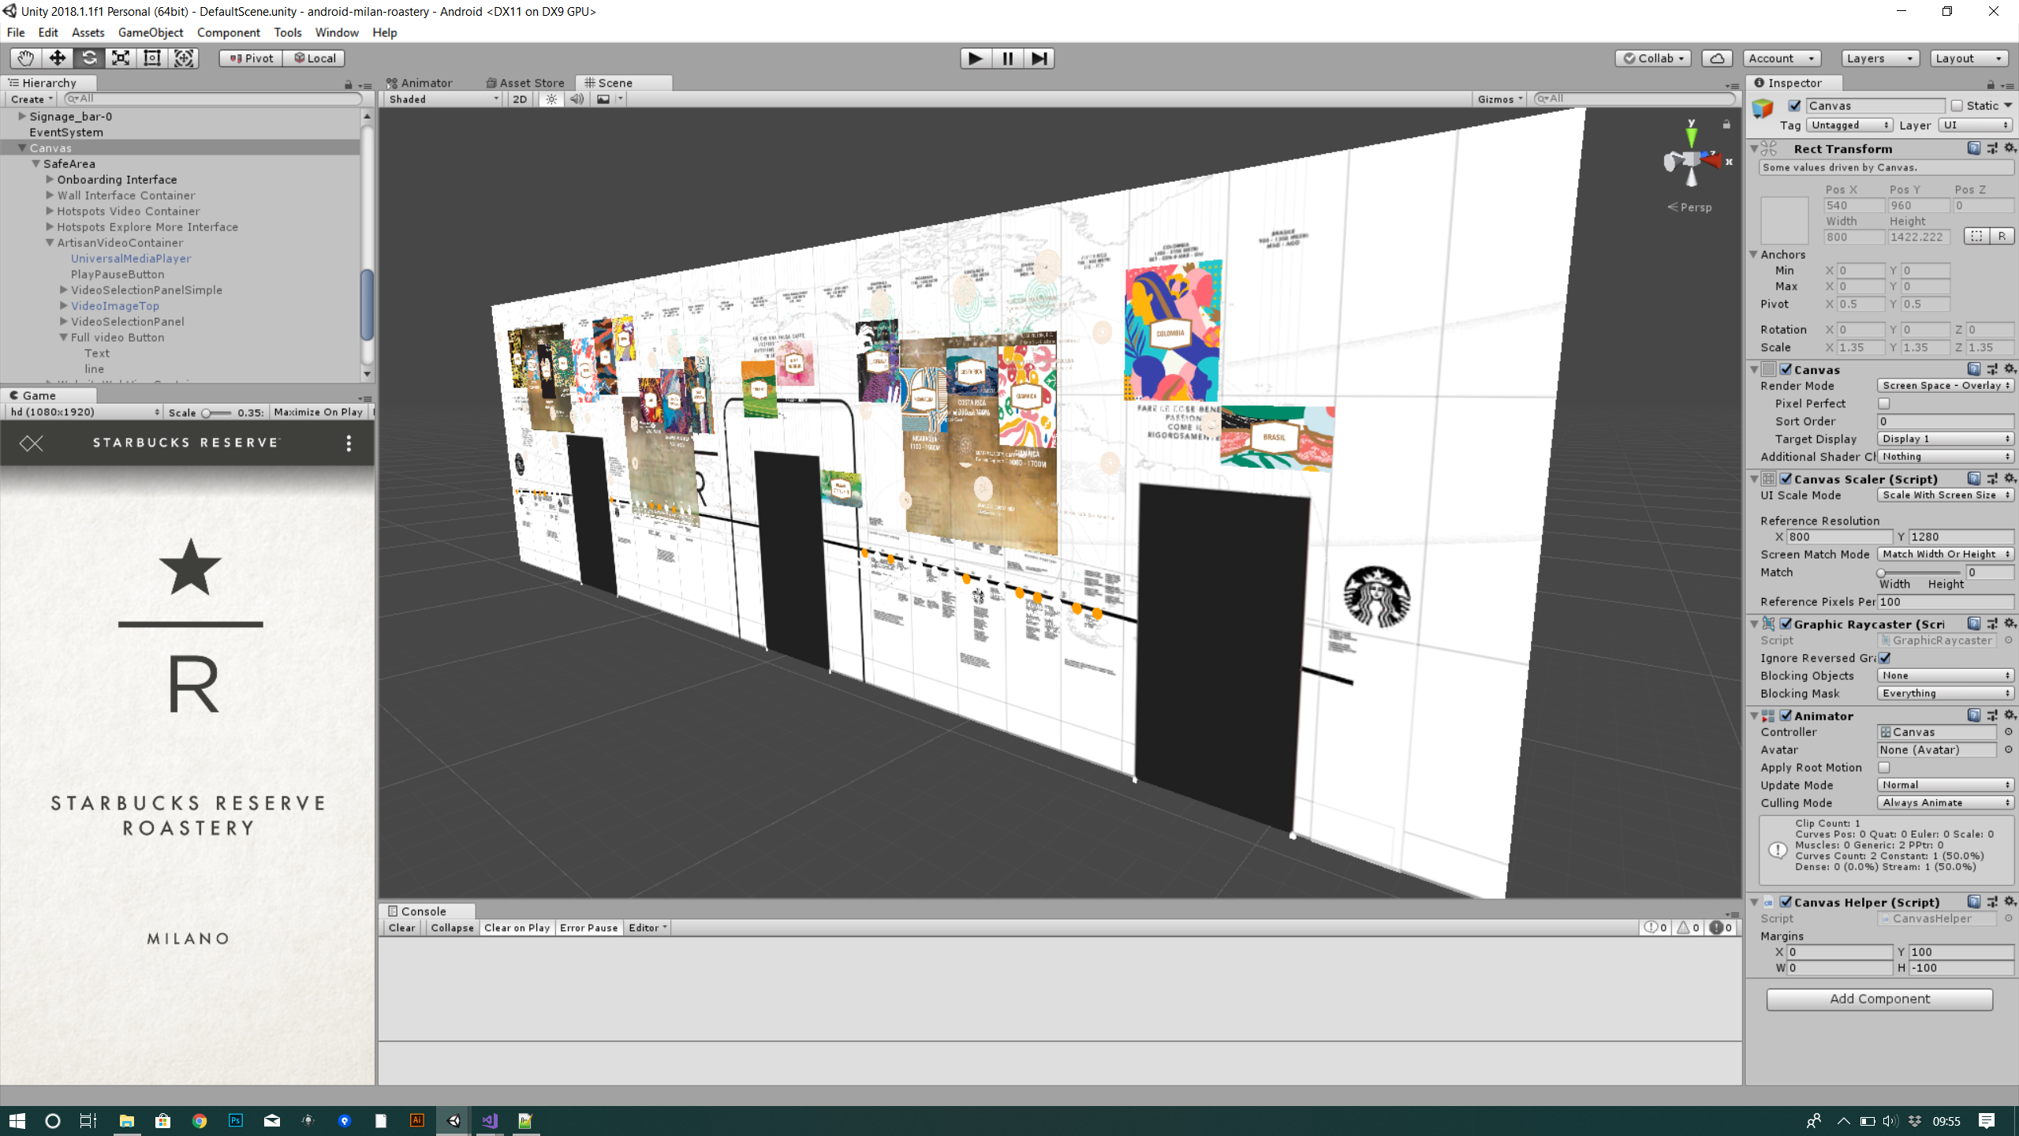
Task: Clear the Console log
Action: [401, 928]
